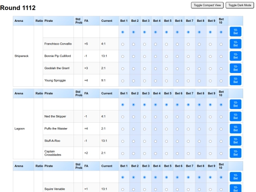This screenshot has width=256, height=192.
Task: Select Bet 2 radio for Bonnie Pip Culliford
Action: [134, 56]
